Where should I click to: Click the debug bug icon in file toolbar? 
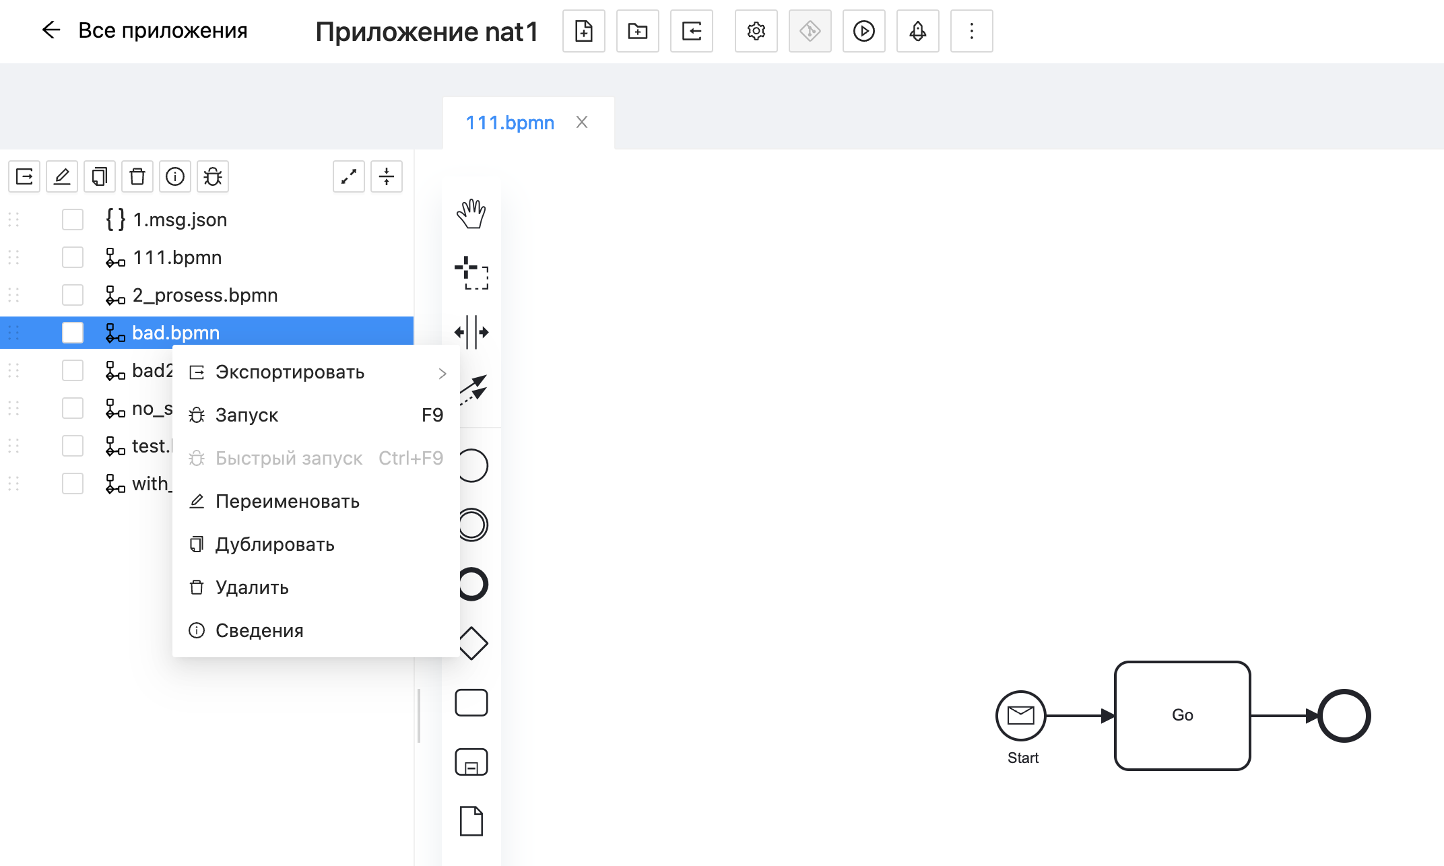coord(213,176)
